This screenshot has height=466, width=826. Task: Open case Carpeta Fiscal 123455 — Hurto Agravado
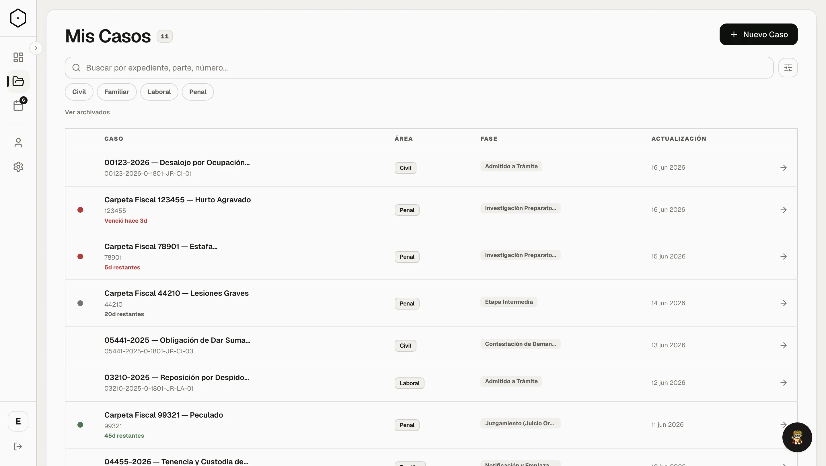(178, 200)
